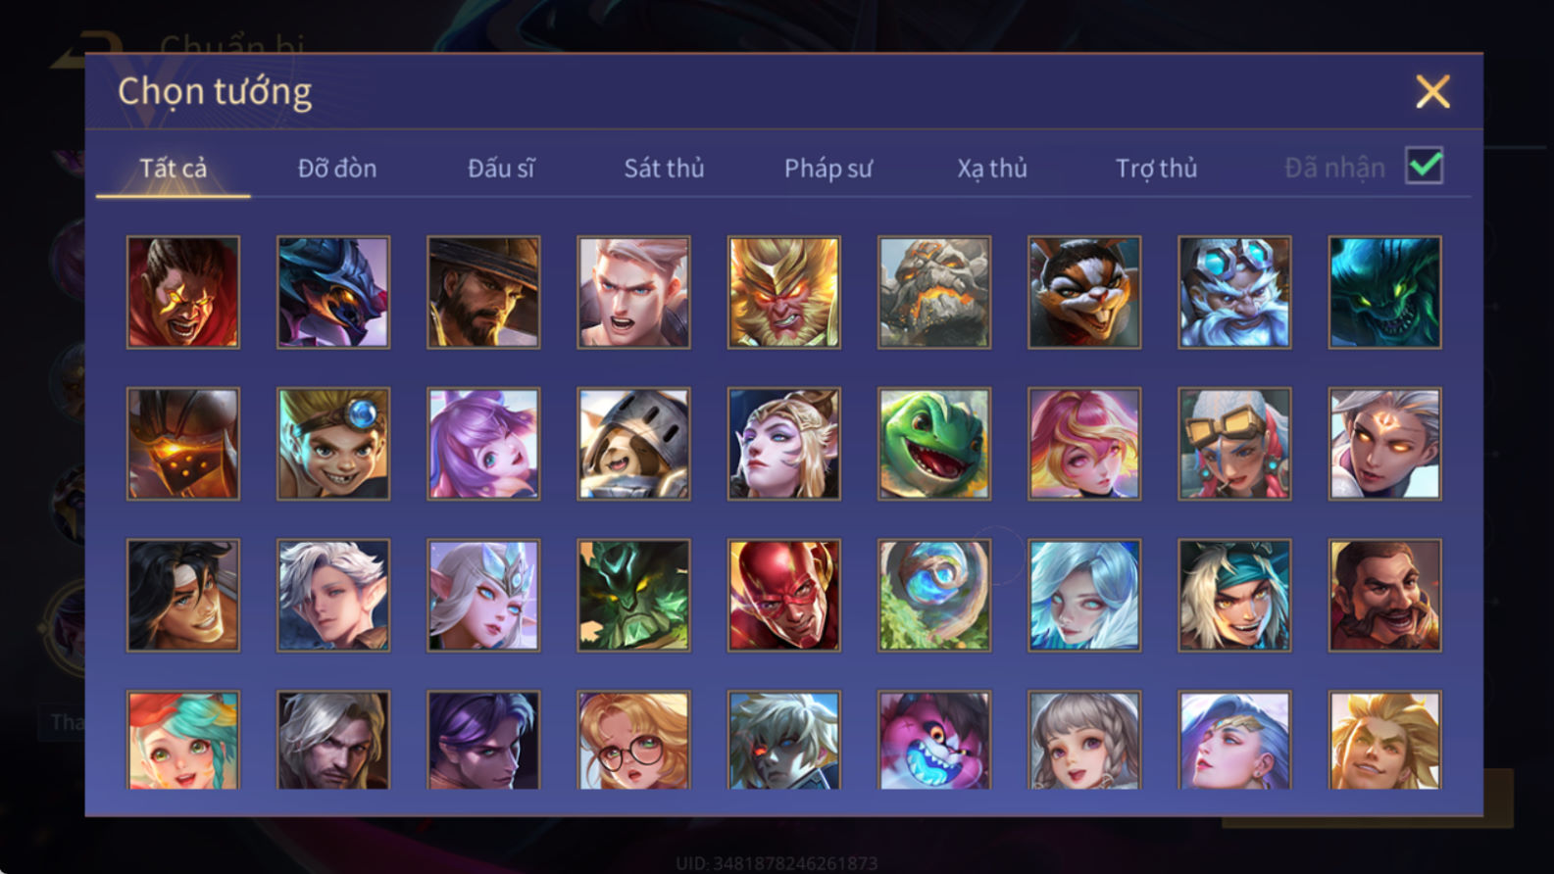Select the green tree monster hero portrait
This screenshot has width=1554, height=874.
(633, 595)
